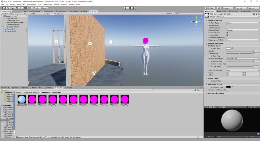
Task: Enable Alpha Clipping checkbox
Action: 227,28
